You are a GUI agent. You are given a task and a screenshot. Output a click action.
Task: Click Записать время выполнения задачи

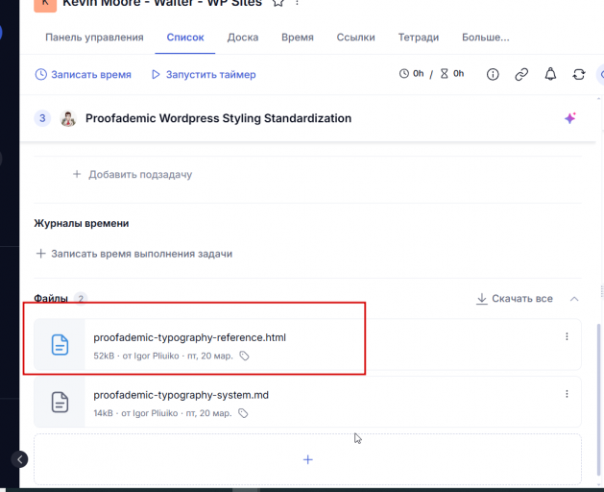coord(134,254)
